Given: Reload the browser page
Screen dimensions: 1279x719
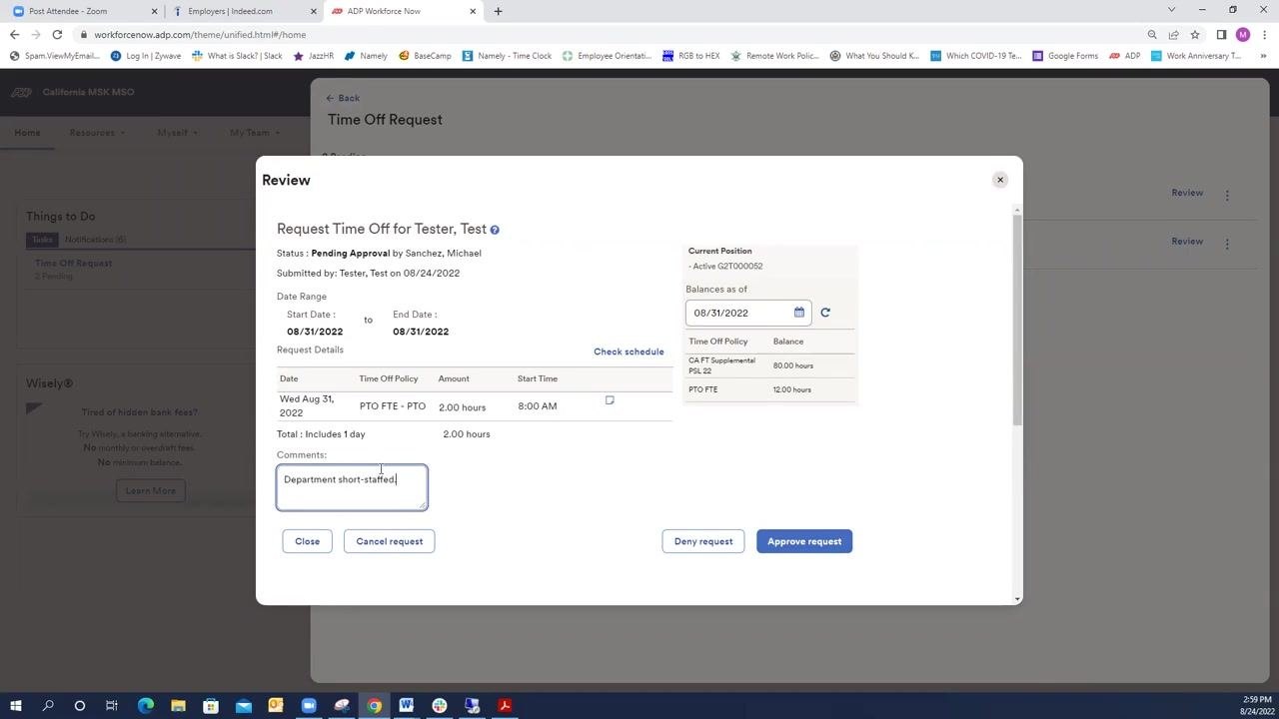Looking at the screenshot, I should (x=57, y=35).
